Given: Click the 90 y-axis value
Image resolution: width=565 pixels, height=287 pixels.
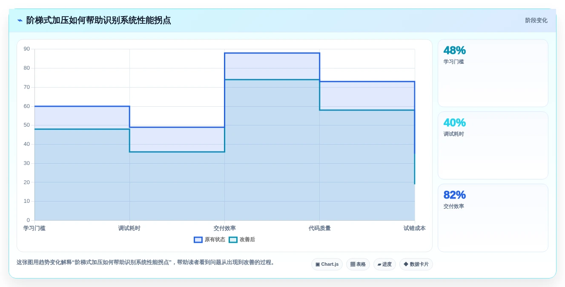Looking at the screenshot, I should pos(27,49).
